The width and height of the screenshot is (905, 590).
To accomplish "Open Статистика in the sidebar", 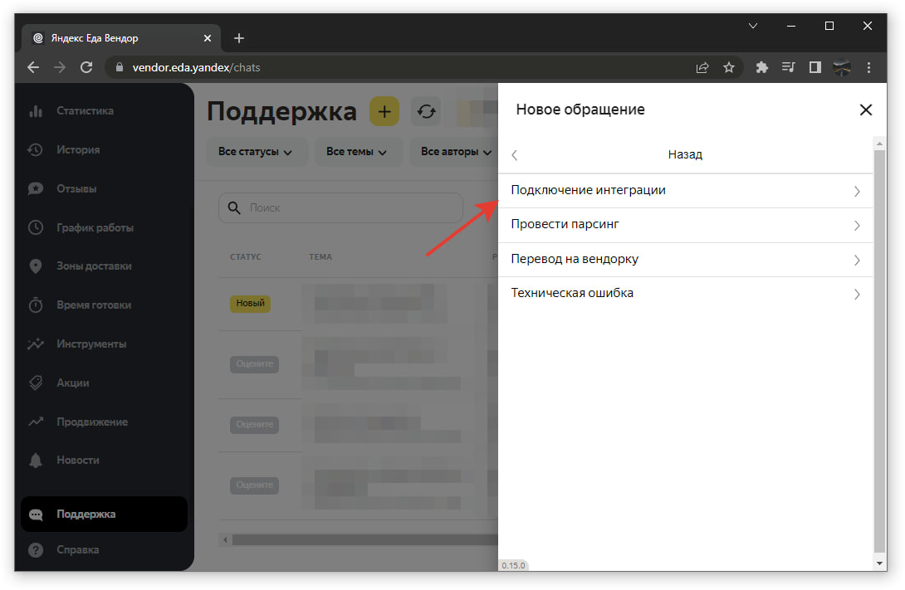I will tap(85, 110).
